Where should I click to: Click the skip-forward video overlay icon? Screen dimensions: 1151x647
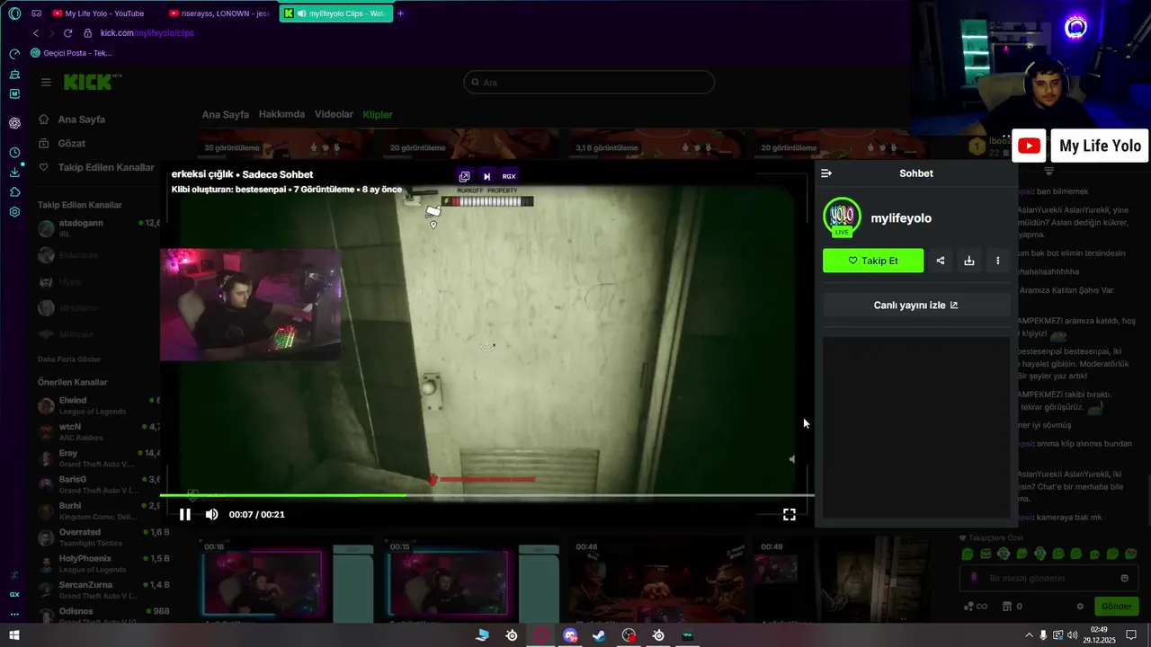coord(486,176)
